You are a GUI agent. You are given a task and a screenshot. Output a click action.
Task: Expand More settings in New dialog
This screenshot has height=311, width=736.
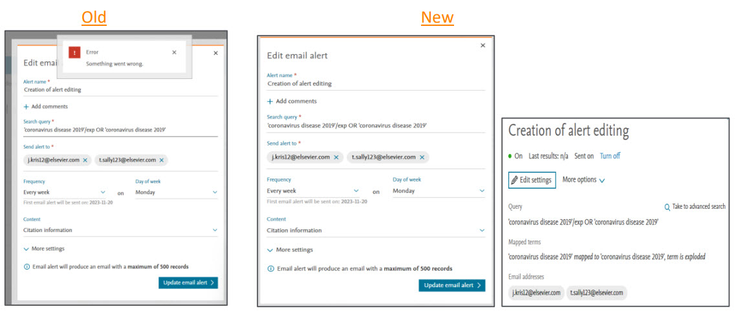click(x=290, y=250)
